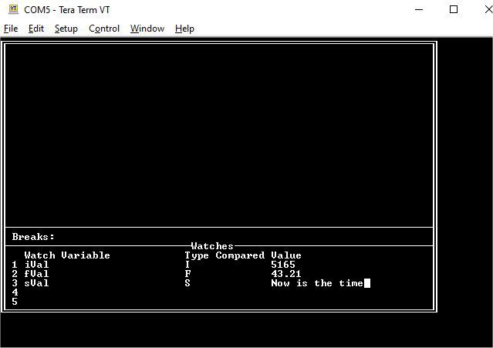
Task: Click the COM5 - Tera Term VT title text
Action: (x=66, y=10)
